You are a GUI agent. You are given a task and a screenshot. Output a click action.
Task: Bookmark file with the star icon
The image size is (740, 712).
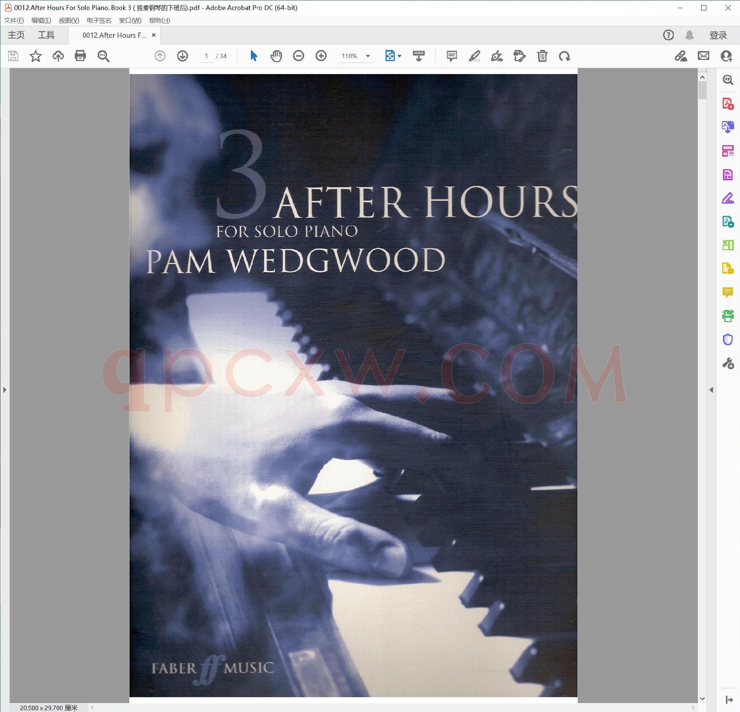[x=36, y=56]
